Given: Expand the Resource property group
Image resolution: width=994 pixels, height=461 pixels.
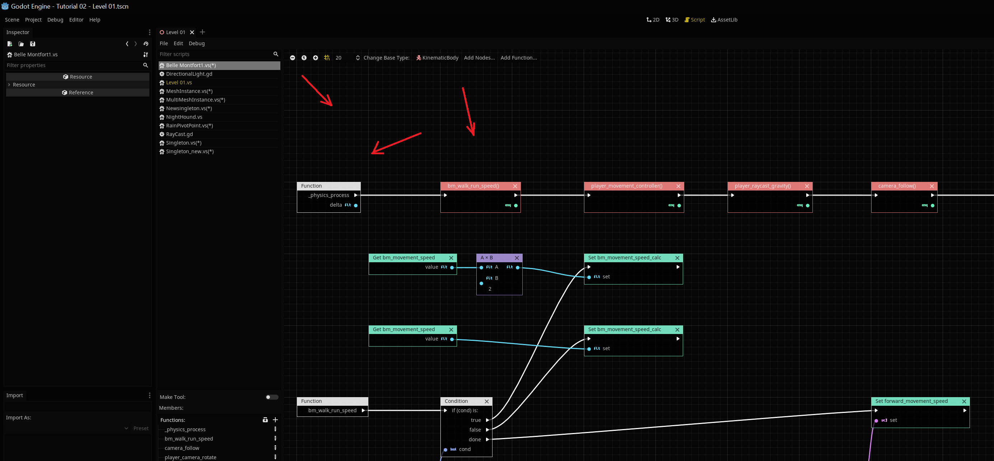Looking at the screenshot, I should click(x=9, y=84).
